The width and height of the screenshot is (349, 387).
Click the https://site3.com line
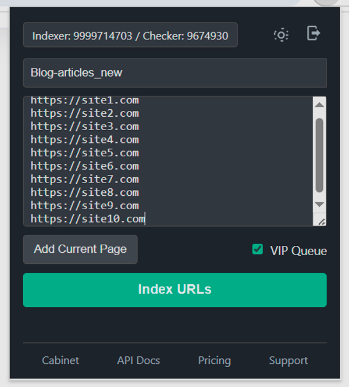pyautogui.click(x=85, y=126)
